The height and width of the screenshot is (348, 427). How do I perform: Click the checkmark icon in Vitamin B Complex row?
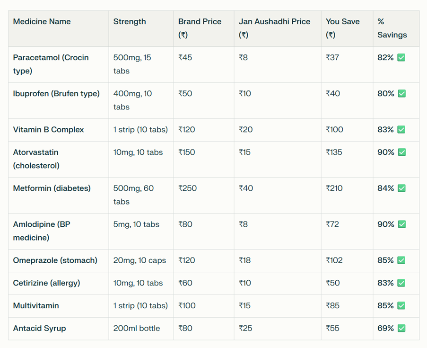click(401, 130)
